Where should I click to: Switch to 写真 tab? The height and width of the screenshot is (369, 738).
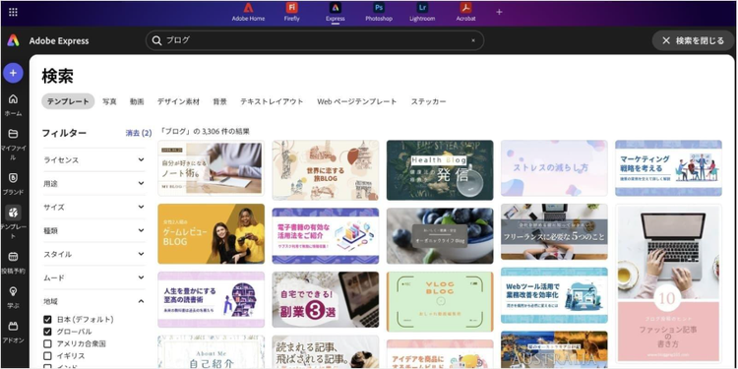click(109, 101)
